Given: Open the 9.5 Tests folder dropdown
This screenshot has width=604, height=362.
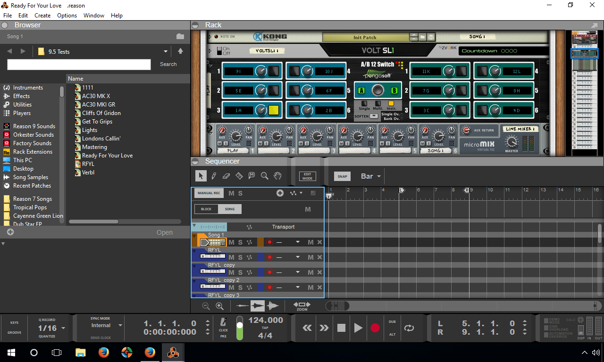Looking at the screenshot, I should click(166, 51).
